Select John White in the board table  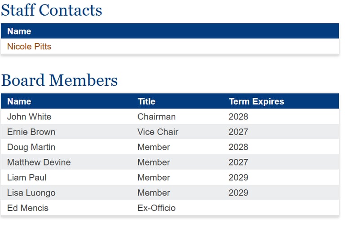tap(29, 117)
